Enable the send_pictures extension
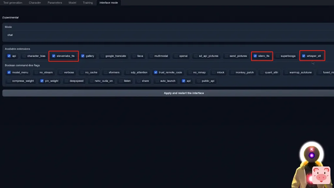The width and height of the screenshot is (334, 188). [x=226, y=56]
